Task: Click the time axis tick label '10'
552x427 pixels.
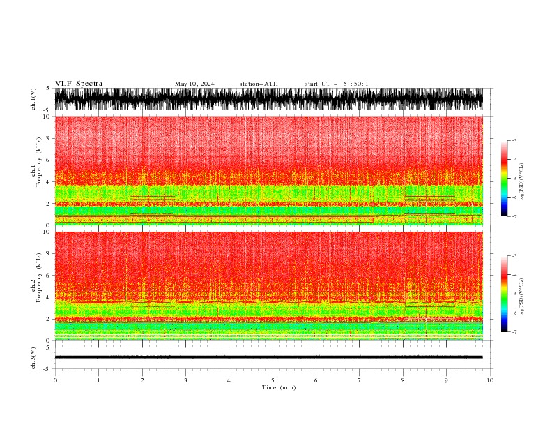Action: (490, 380)
